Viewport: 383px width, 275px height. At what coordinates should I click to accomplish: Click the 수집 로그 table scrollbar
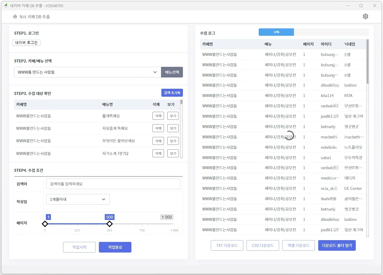[368, 62]
